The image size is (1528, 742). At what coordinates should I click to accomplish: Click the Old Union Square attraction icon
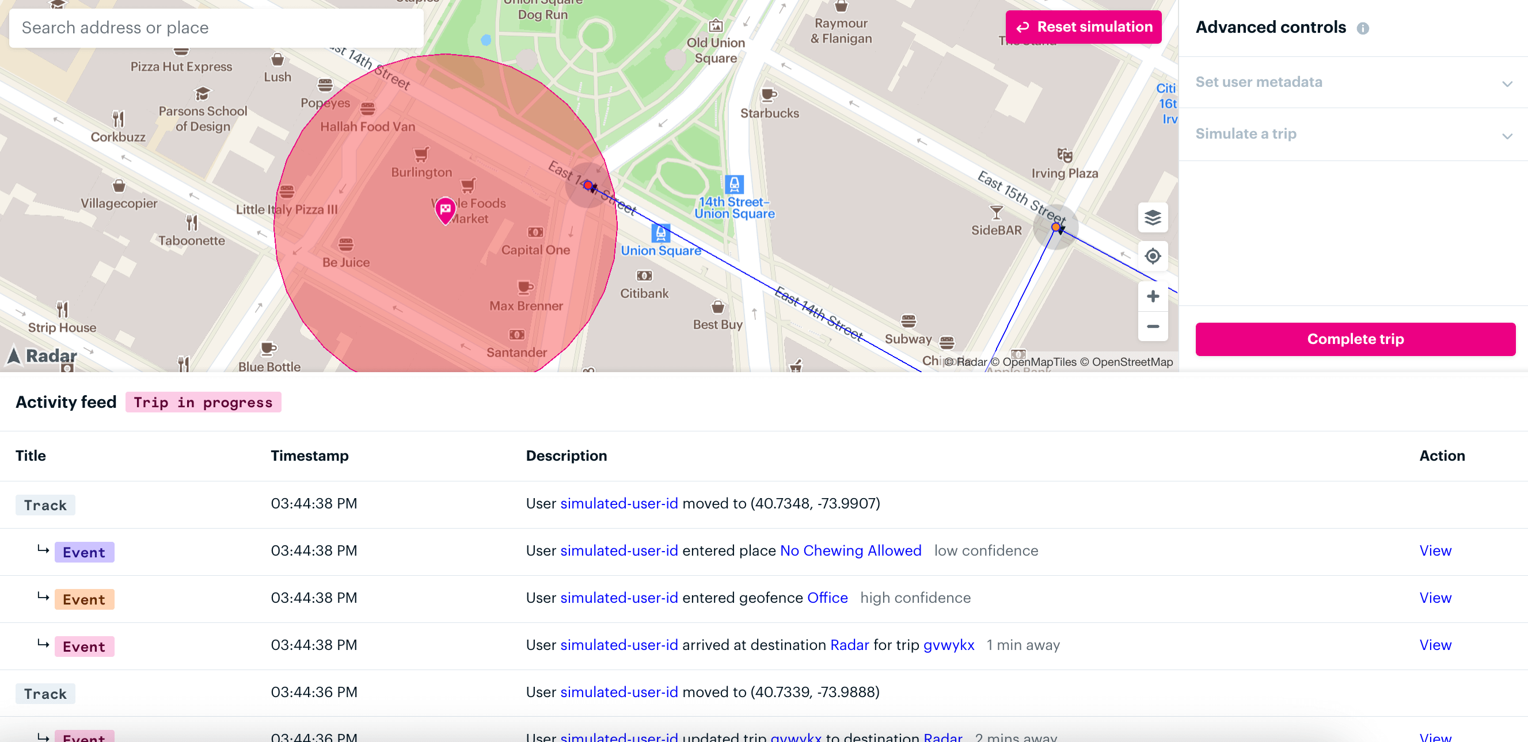pos(716,25)
